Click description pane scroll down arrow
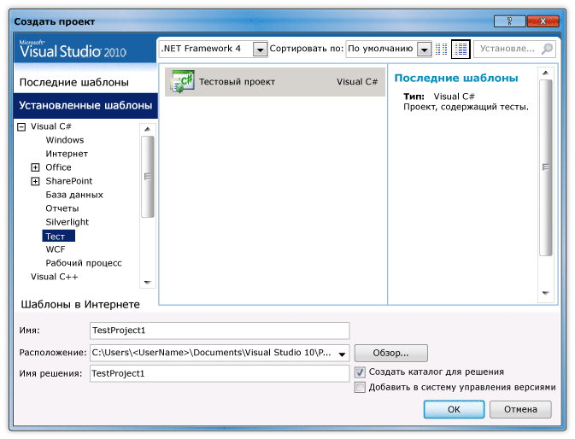 click(546, 293)
